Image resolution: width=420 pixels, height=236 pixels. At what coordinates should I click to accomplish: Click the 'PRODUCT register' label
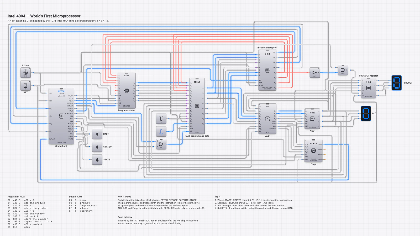(x=368, y=76)
